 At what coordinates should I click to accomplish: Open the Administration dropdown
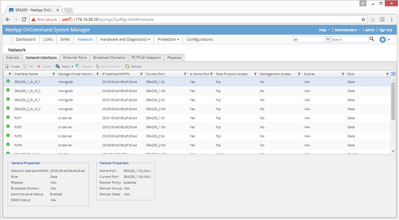coord(347,30)
